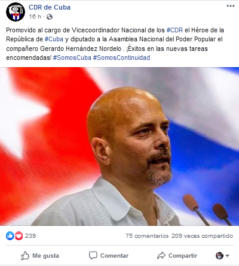Click the Compartir arrow icon
This screenshot has width=239, height=266.
[x=161, y=255]
